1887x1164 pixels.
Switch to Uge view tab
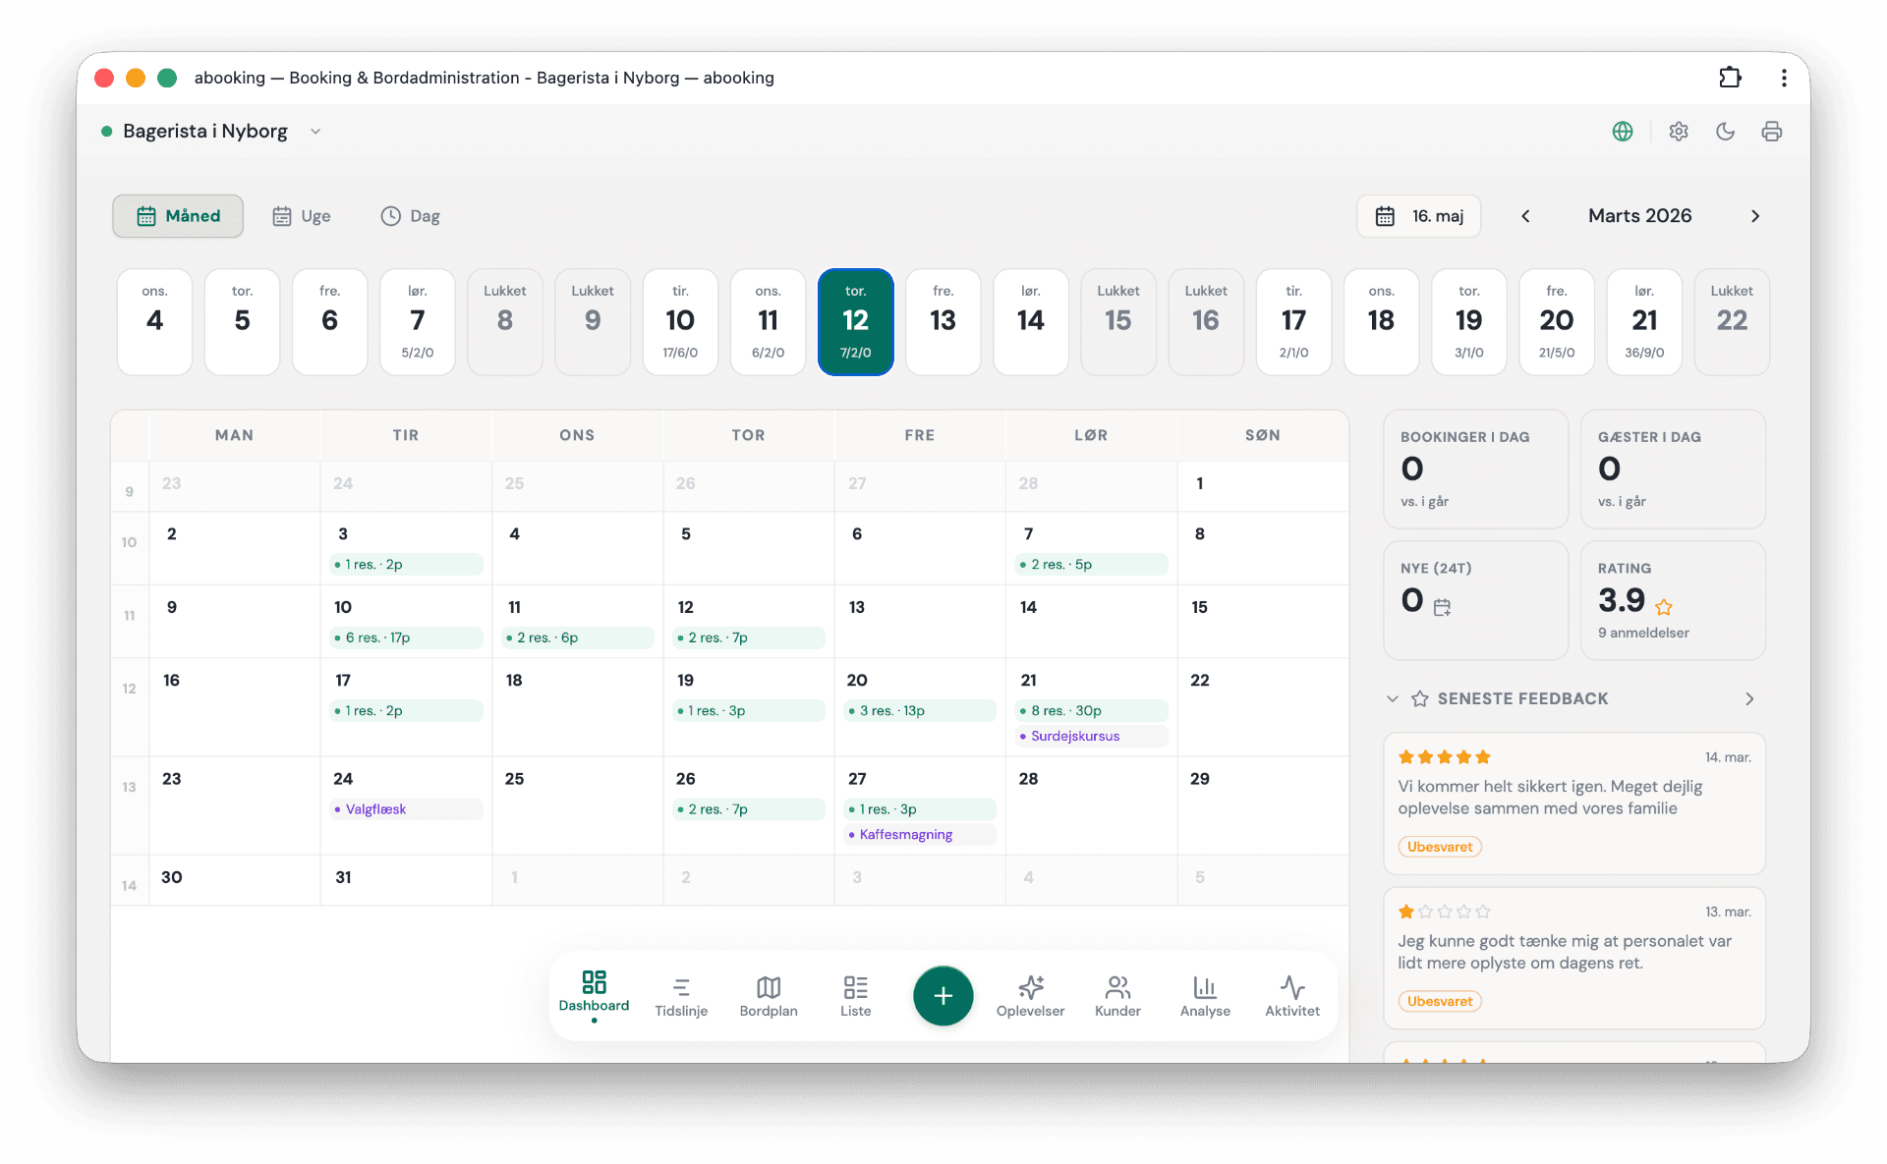pyautogui.click(x=301, y=216)
